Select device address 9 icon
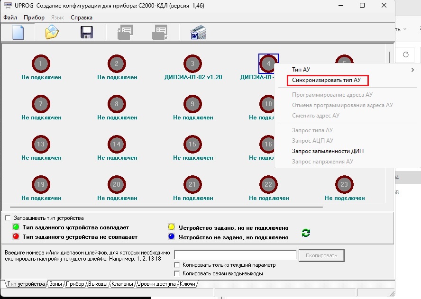This screenshot has width=421, height=299. click(x=192, y=104)
